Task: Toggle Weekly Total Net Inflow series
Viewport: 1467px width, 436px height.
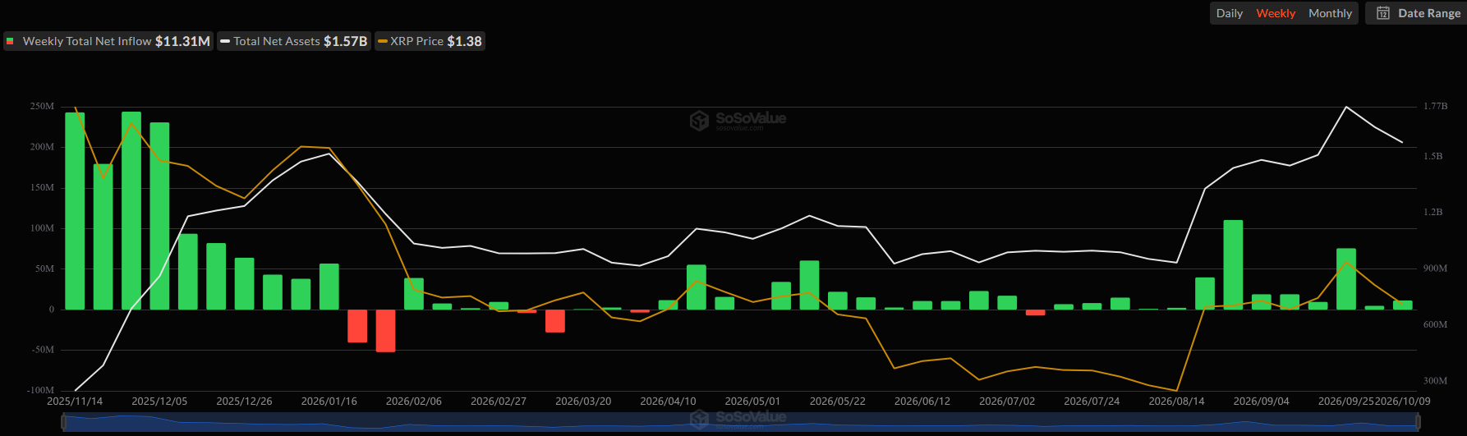Action: (x=108, y=41)
